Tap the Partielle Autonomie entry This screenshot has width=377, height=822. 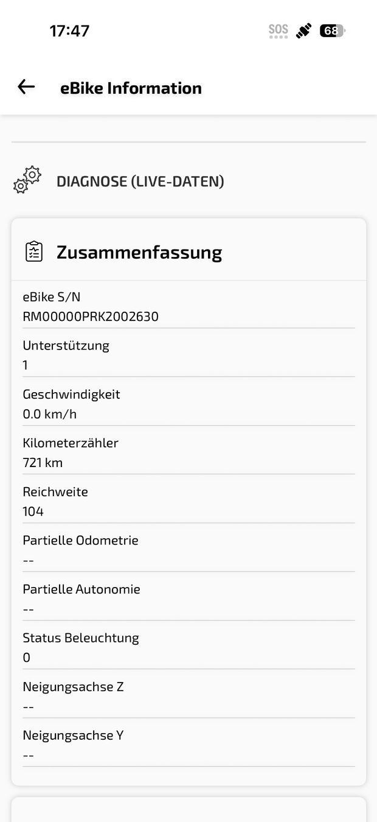click(188, 599)
